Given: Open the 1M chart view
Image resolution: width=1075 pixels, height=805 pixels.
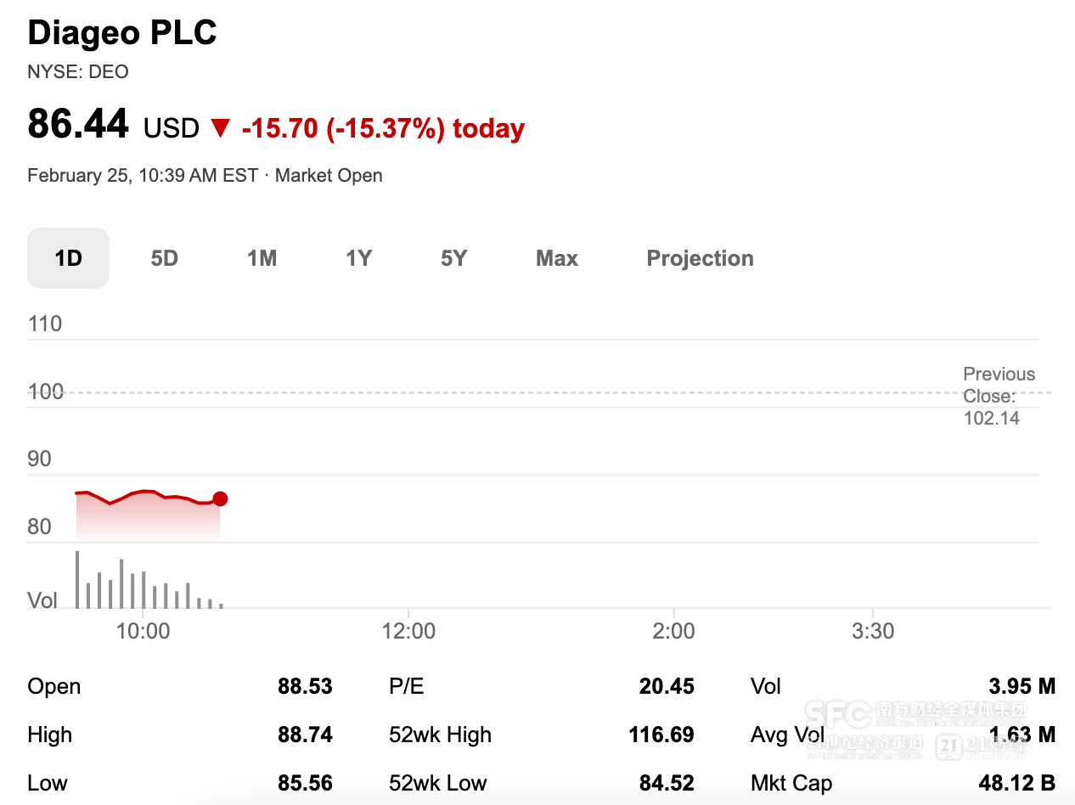Looking at the screenshot, I should pyautogui.click(x=262, y=258).
